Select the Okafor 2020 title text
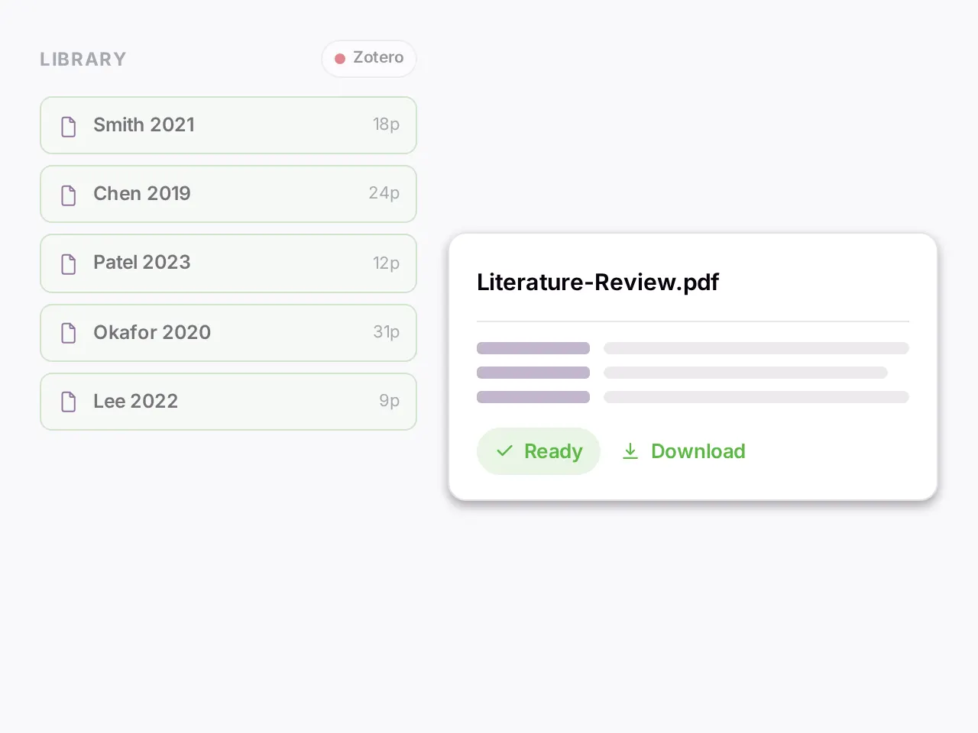978x733 pixels. pyautogui.click(x=152, y=332)
